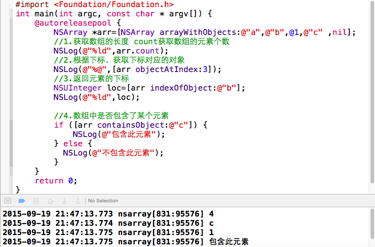Click the Step Over debug icon
375x247 pixels.
[50, 201]
